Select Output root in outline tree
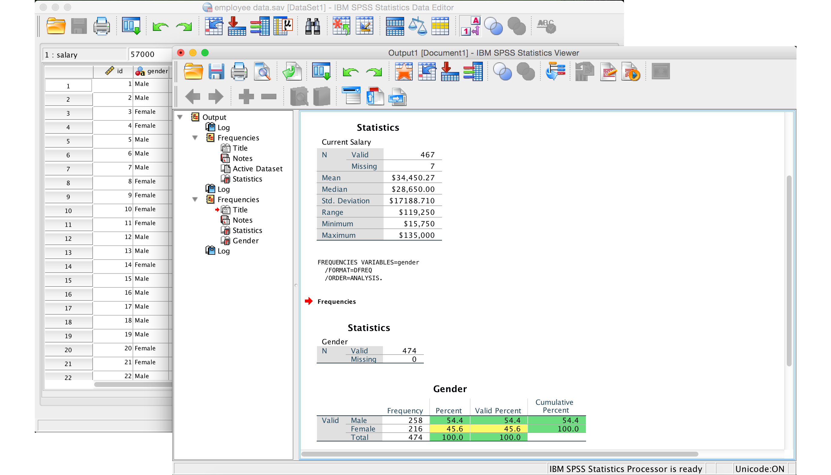Image resolution: width=831 pixels, height=475 pixels. click(x=214, y=117)
